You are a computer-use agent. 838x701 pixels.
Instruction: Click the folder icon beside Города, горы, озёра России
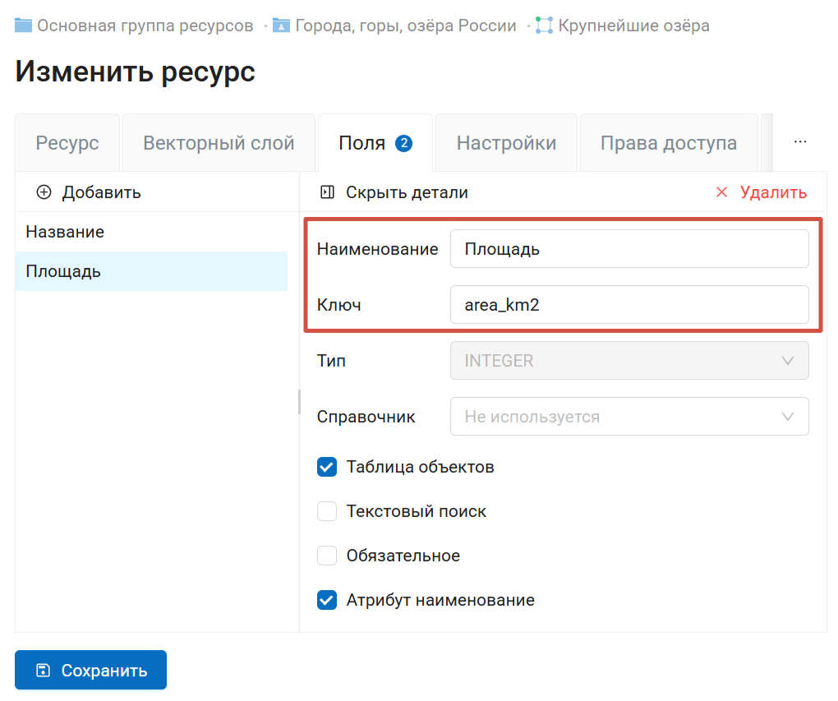point(281,25)
